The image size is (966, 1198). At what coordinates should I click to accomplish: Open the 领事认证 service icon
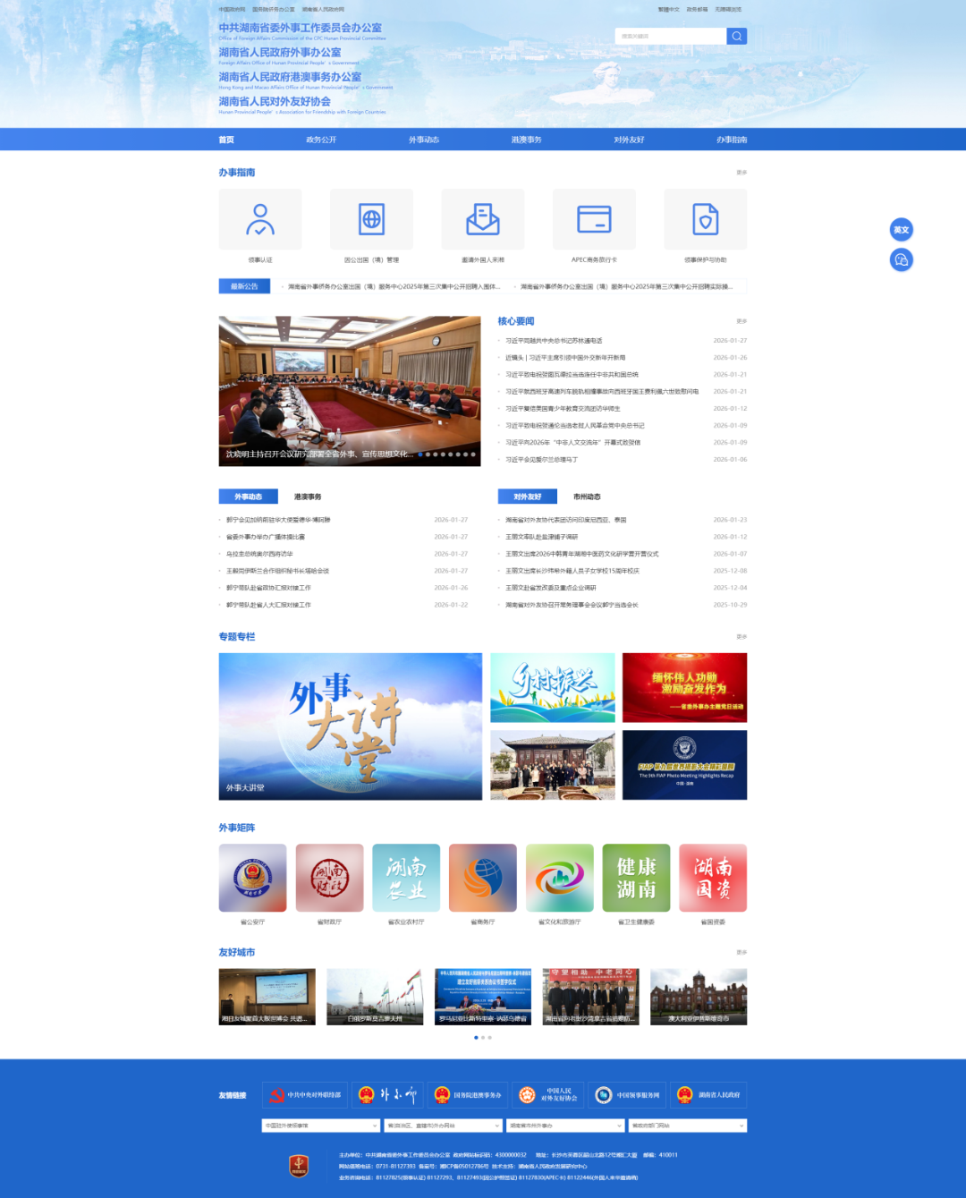point(260,219)
